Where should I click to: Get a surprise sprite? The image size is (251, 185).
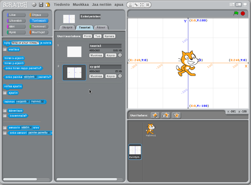176,115
